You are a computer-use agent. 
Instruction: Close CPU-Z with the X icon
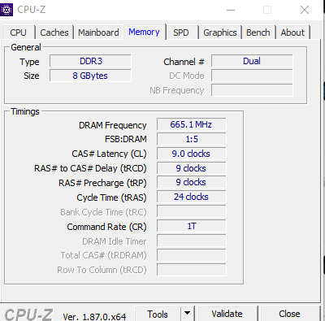(x=305, y=10)
